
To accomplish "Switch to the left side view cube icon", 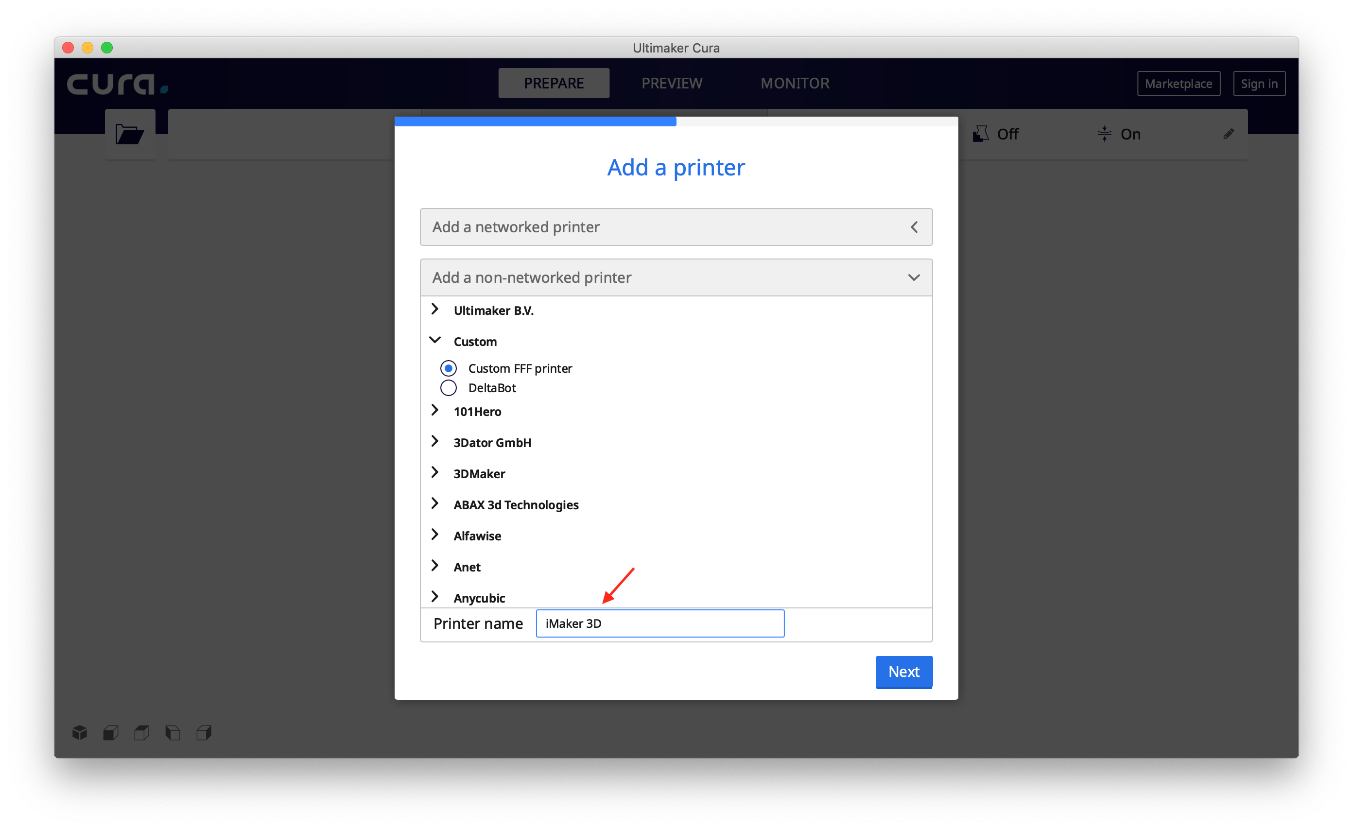I will pyautogui.click(x=173, y=732).
